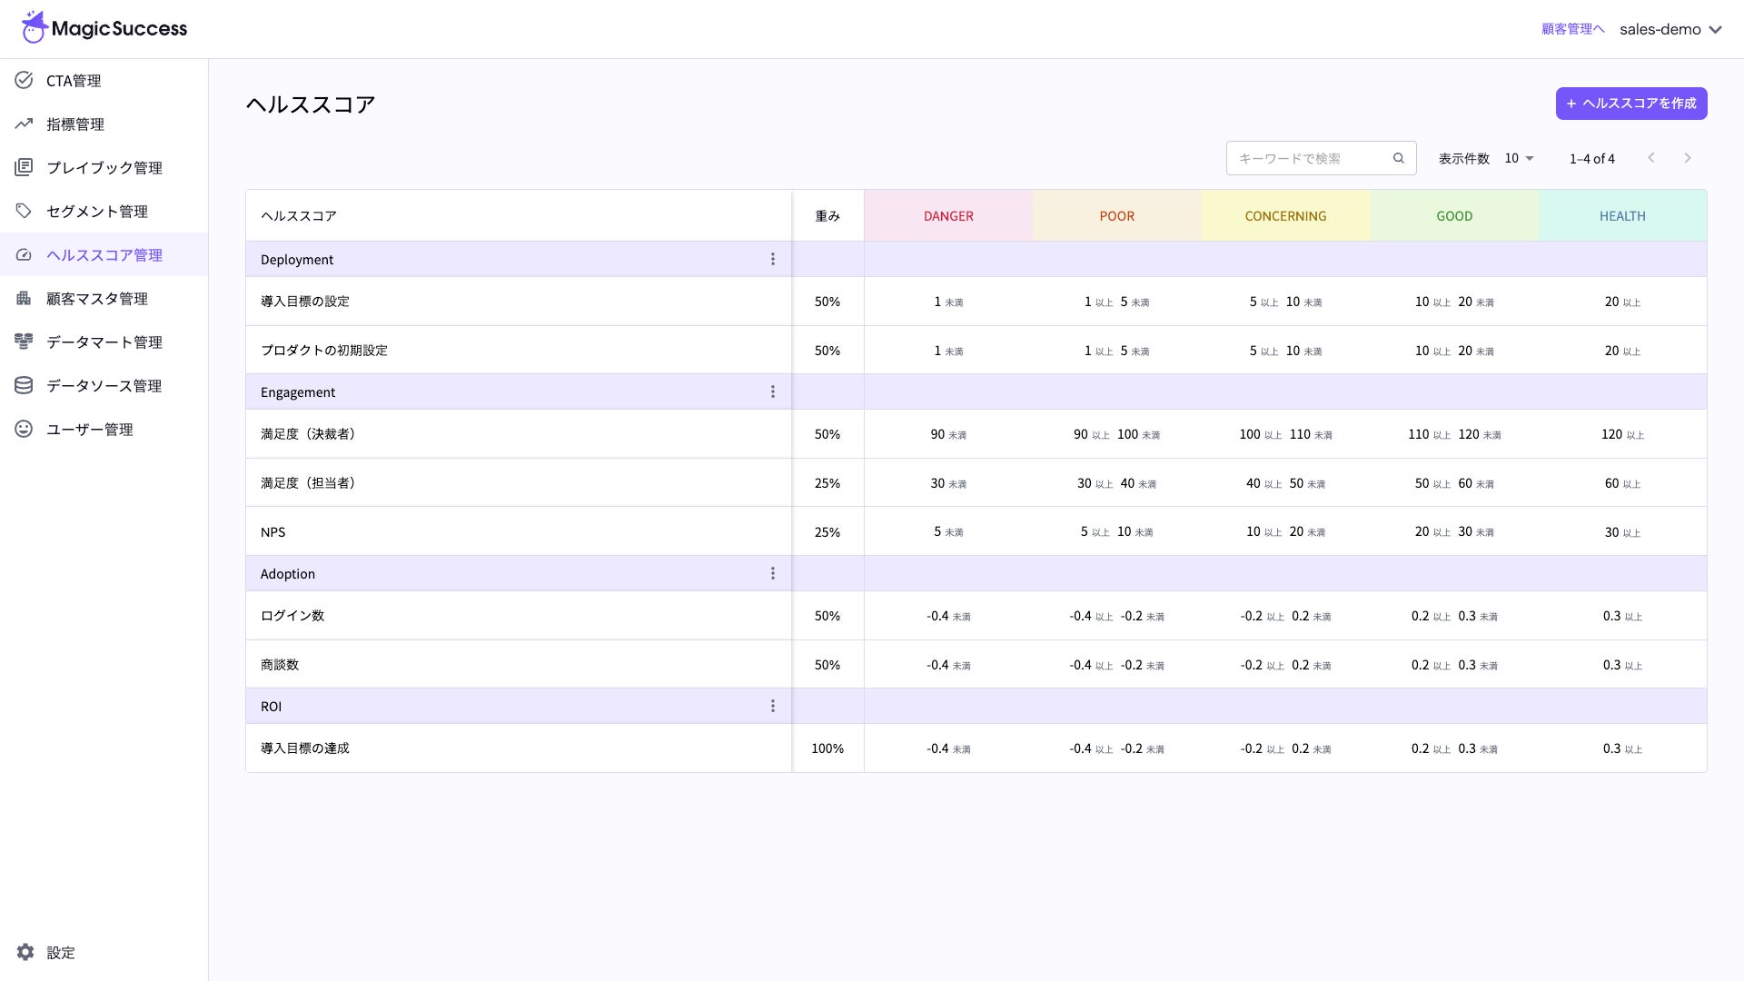Click the データソース管理 database icon

(24, 385)
